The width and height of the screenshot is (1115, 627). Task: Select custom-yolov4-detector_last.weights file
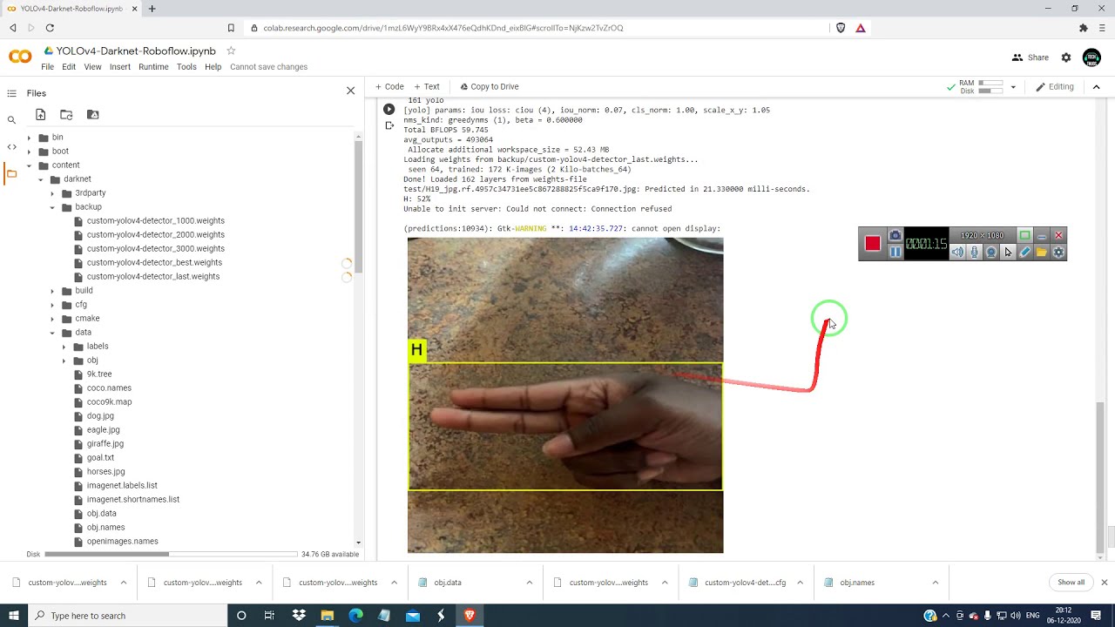point(153,276)
